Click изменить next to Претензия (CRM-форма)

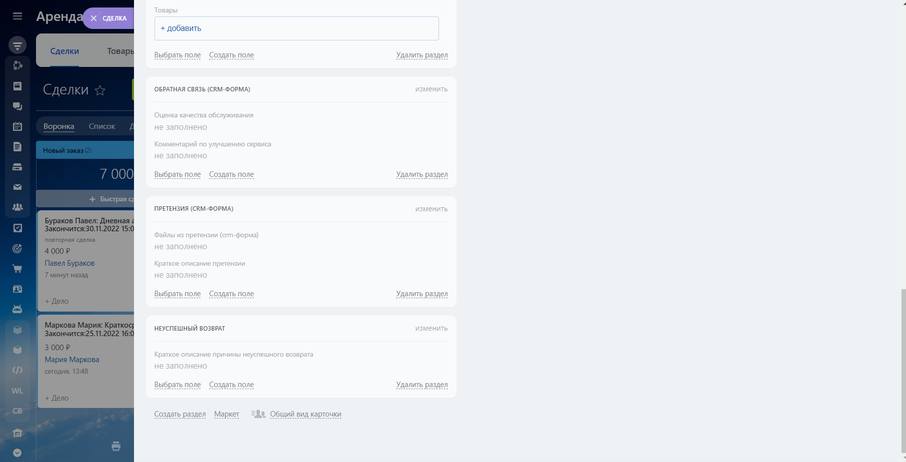pyautogui.click(x=431, y=209)
